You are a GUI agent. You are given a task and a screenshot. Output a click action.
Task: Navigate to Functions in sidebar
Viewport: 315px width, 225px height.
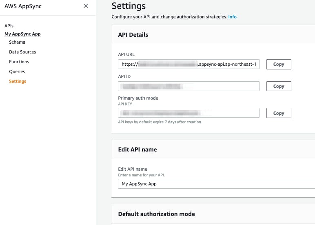coord(19,62)
